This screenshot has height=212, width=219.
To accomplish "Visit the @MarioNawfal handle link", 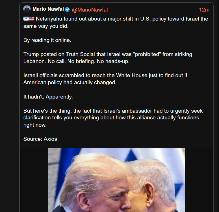I will click(x=90, y=10).
